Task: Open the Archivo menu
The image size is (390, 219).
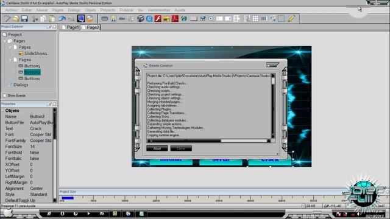Action: [x=12, y=10]
